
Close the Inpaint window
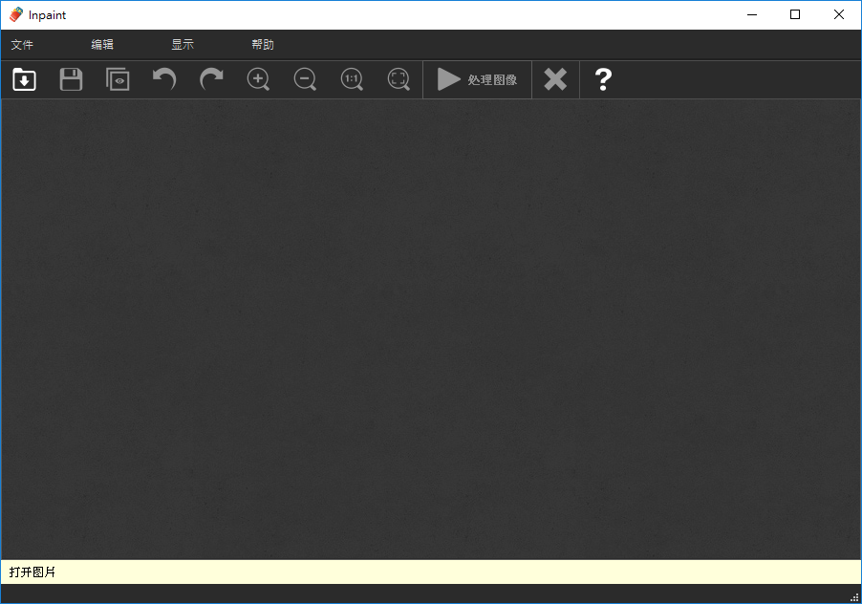[839, 15]
